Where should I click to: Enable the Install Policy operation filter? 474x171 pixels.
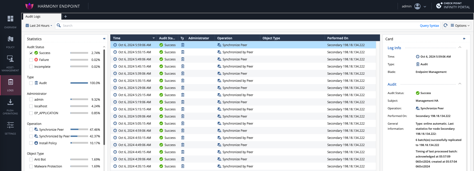tap(31, 143)
